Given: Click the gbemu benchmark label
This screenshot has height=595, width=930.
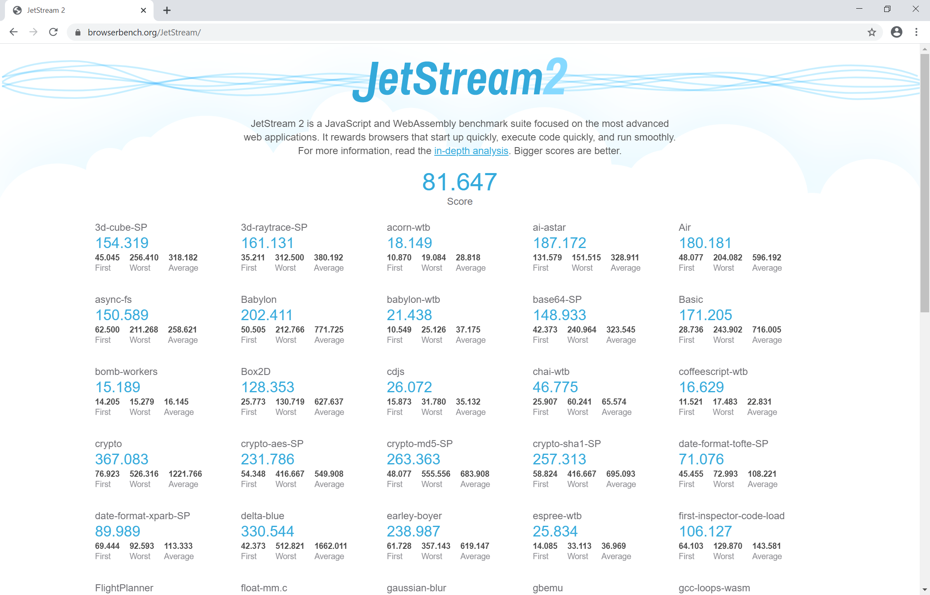Looking at the screenshot, I should [547, 588].
